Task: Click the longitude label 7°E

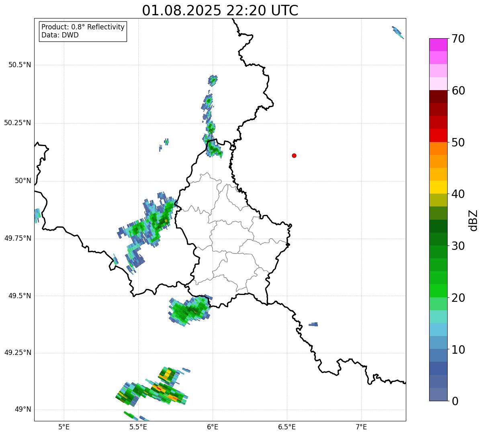Action: pos(361,427)
